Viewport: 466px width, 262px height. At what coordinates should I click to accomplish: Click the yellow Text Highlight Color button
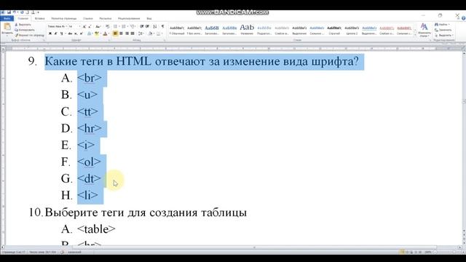tap(97, 33)
